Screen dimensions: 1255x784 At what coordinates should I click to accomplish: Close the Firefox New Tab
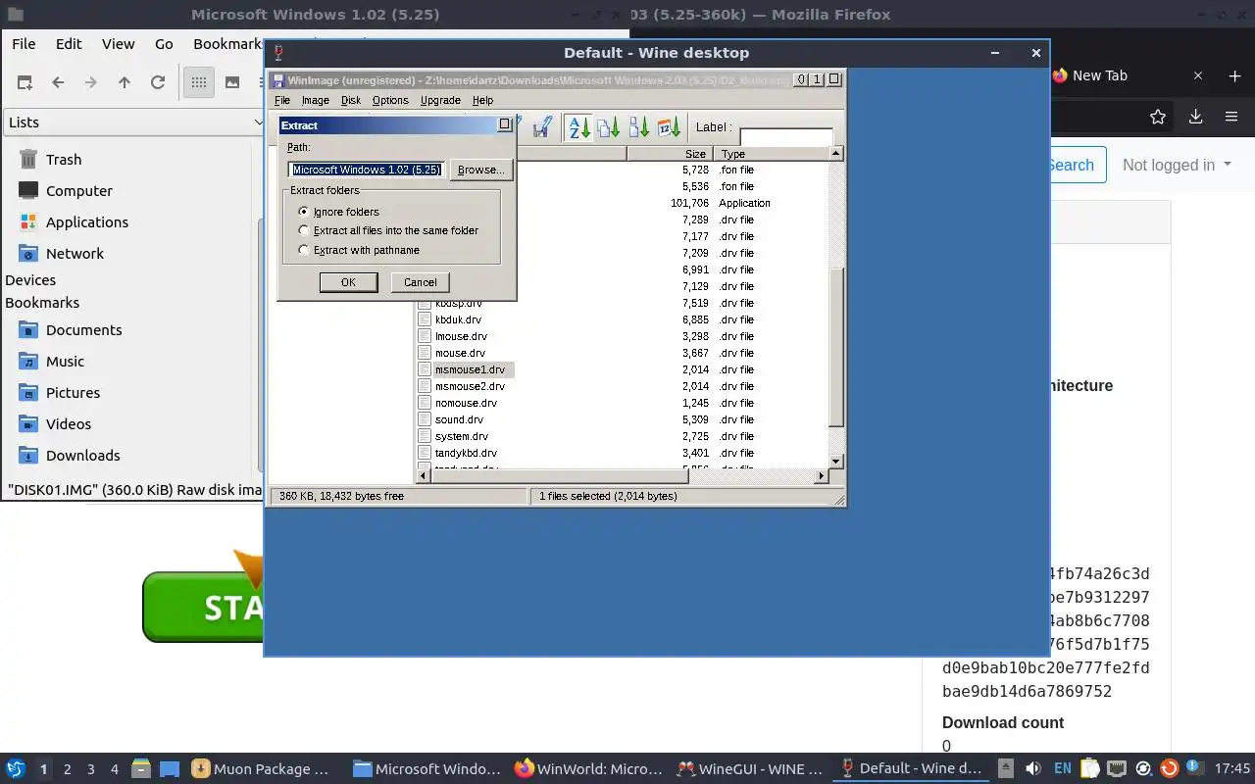tap(1198, 75)
